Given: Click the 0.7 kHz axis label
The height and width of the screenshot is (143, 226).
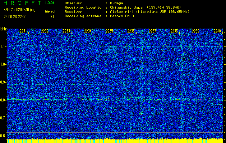Looking at the screenshot, I should (3, 118).
